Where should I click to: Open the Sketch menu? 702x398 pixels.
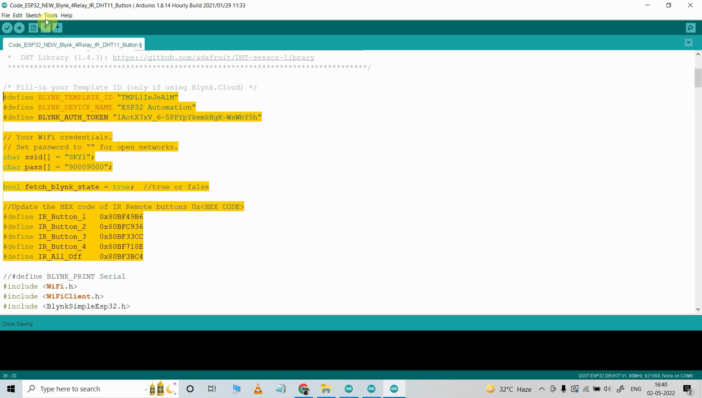(33, 15)
